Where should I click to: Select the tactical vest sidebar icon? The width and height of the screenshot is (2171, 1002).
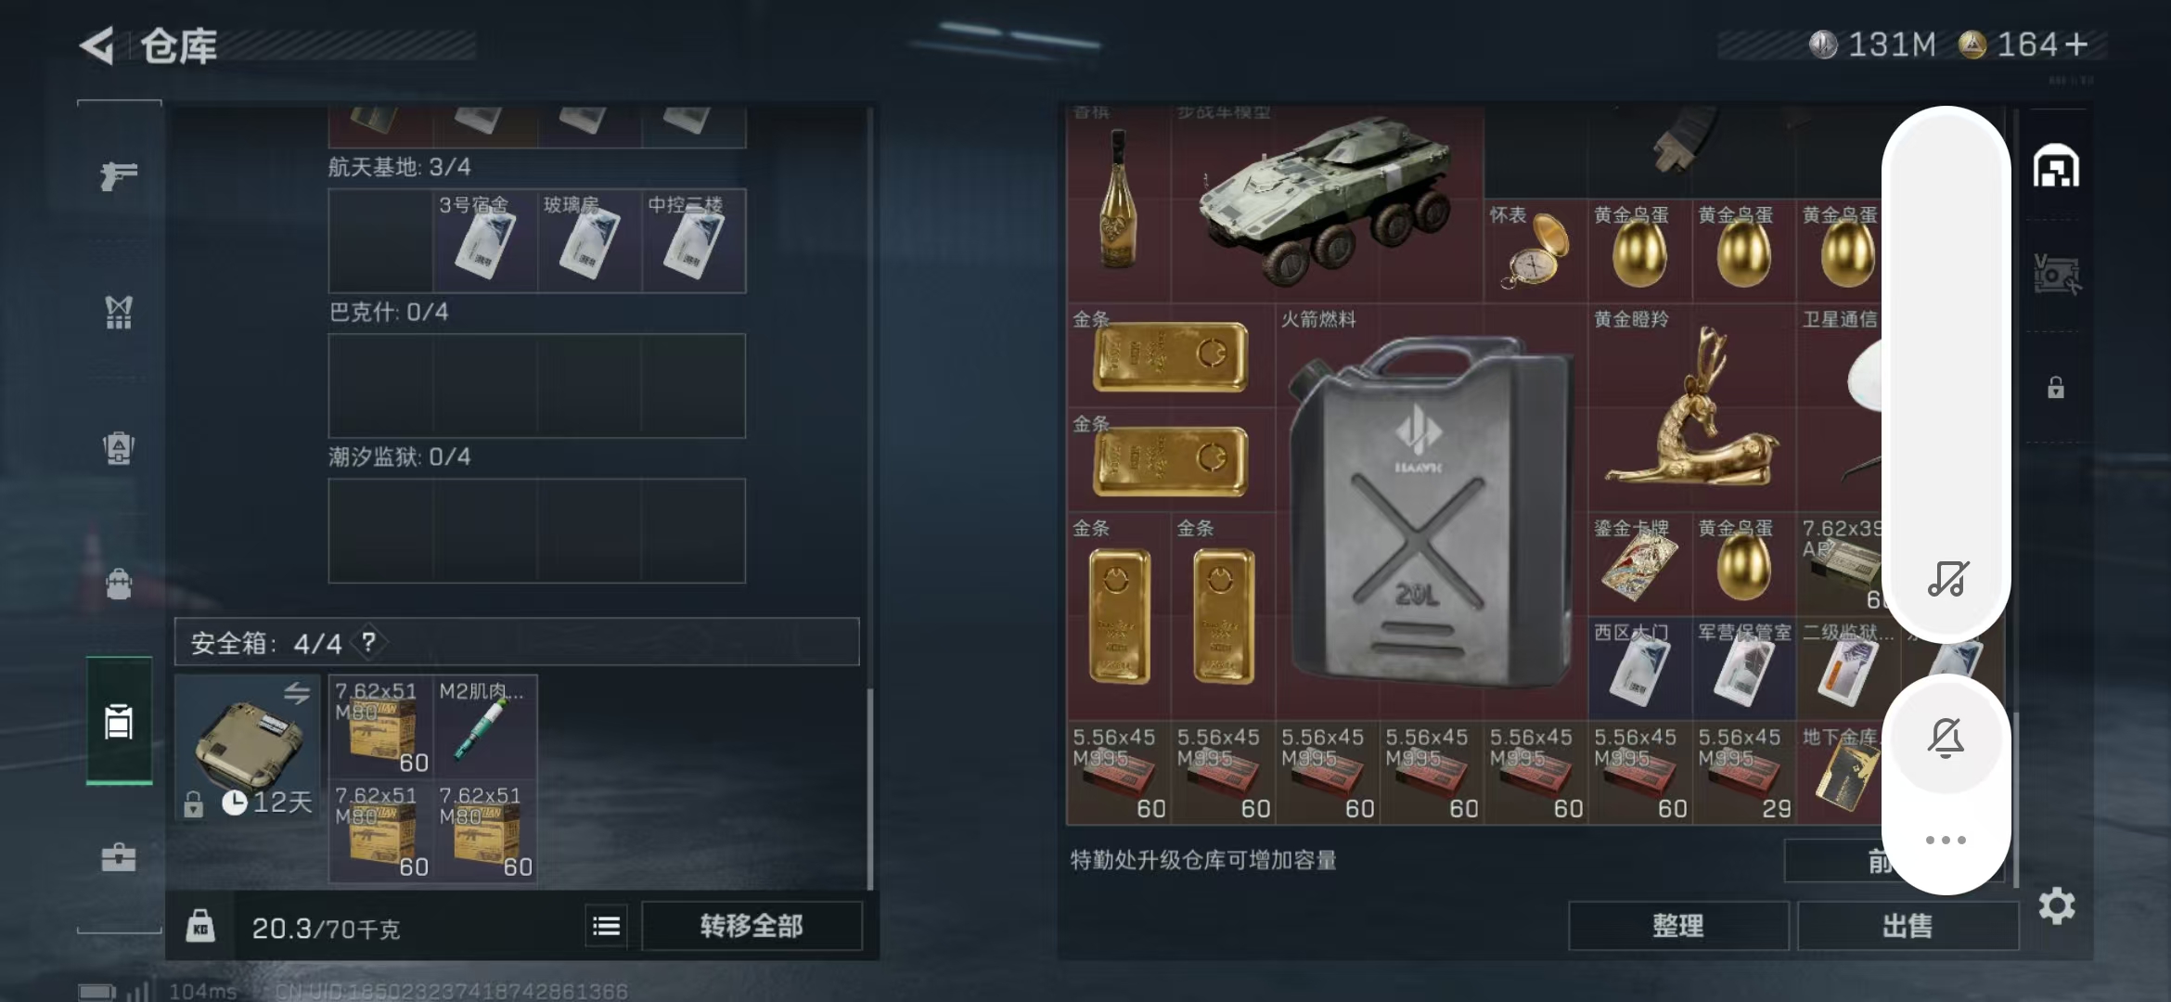[x=119, y=312]
